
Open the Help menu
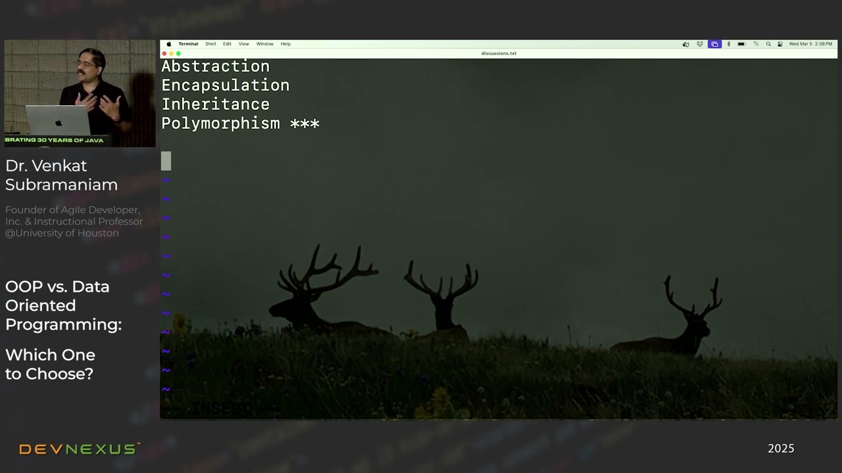tap(285, 44)
